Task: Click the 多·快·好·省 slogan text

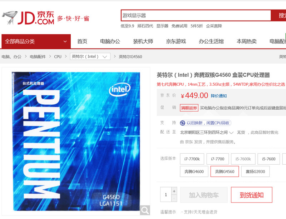Action: 73,19
